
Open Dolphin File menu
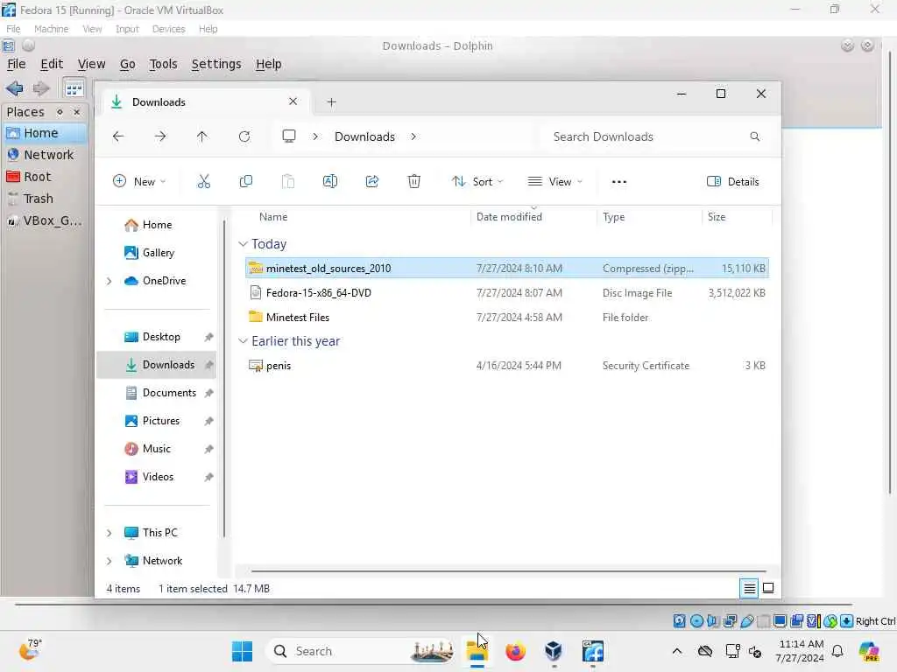point(16,64)
